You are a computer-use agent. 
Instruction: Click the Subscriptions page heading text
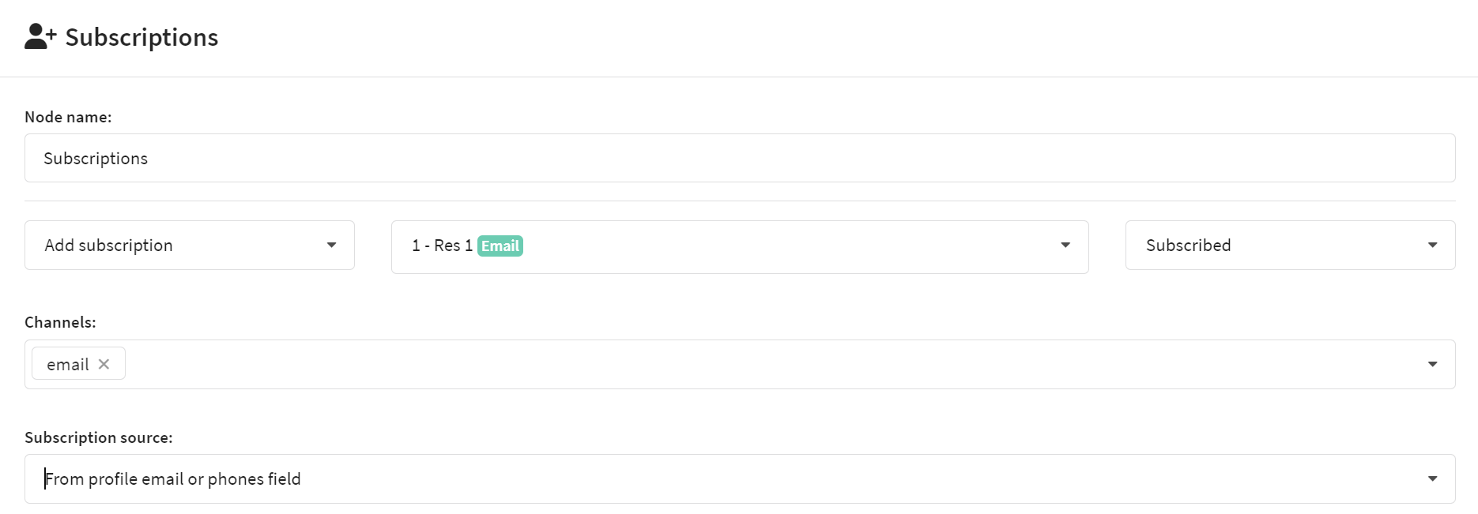tap(141, 37)
